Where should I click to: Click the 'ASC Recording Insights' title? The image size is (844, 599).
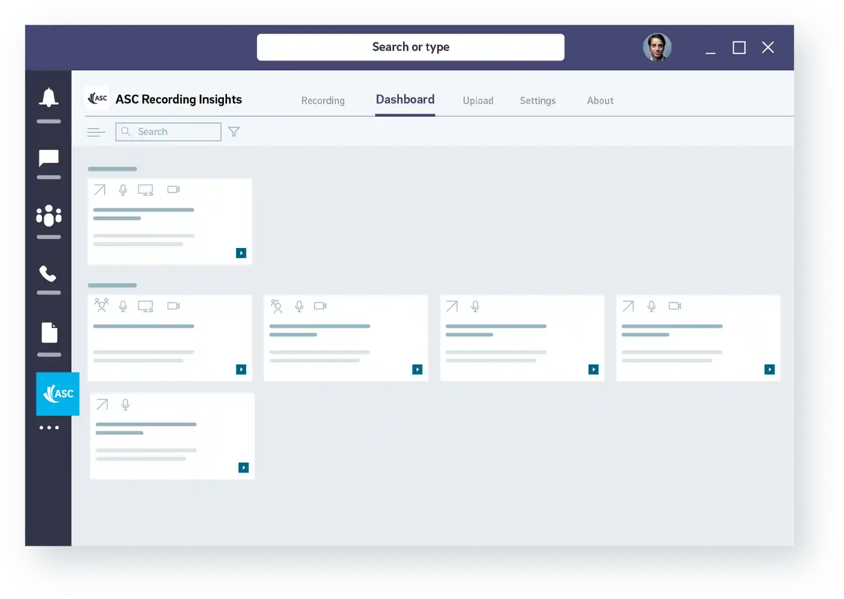[179, 99]
